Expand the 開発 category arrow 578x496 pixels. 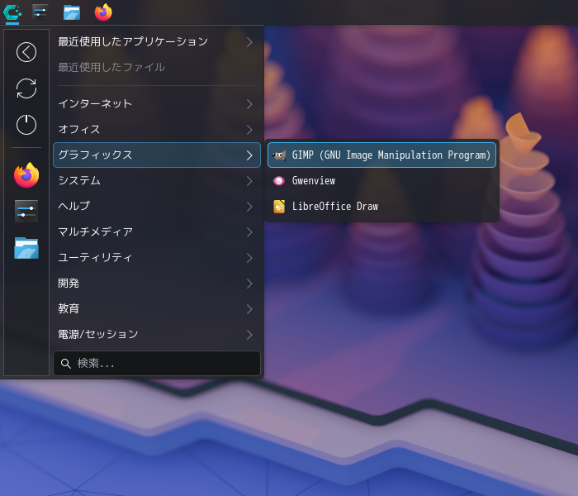(249, 284)
